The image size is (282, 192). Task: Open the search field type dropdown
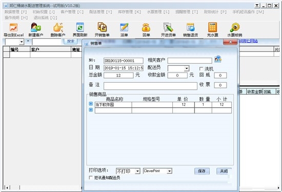click(22, 42)
